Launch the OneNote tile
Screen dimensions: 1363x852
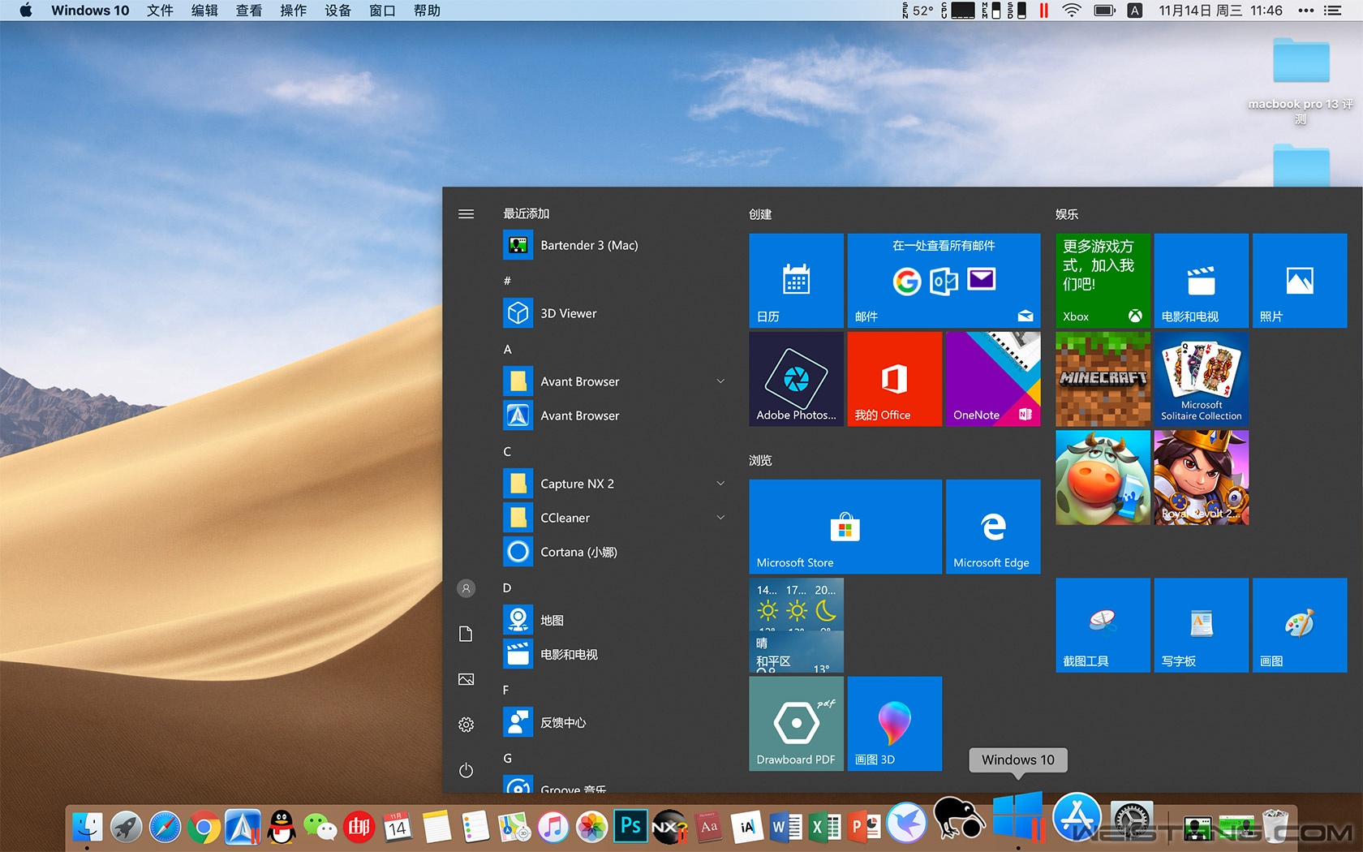[x=992, y=378]
